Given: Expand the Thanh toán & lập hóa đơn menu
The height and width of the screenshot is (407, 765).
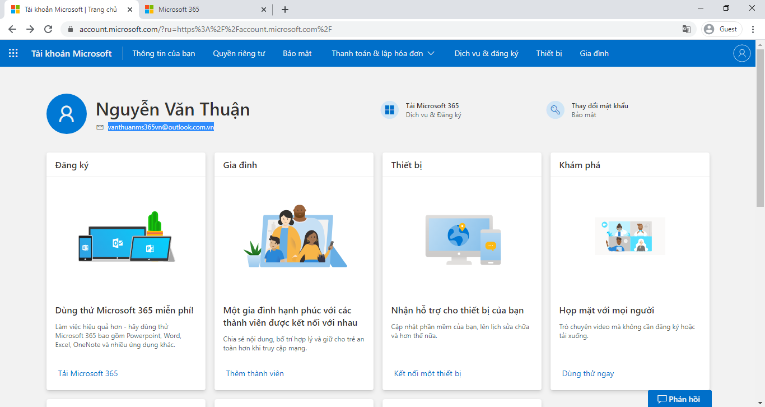Looking at the screenshot, I should click(x=382, y=53).
